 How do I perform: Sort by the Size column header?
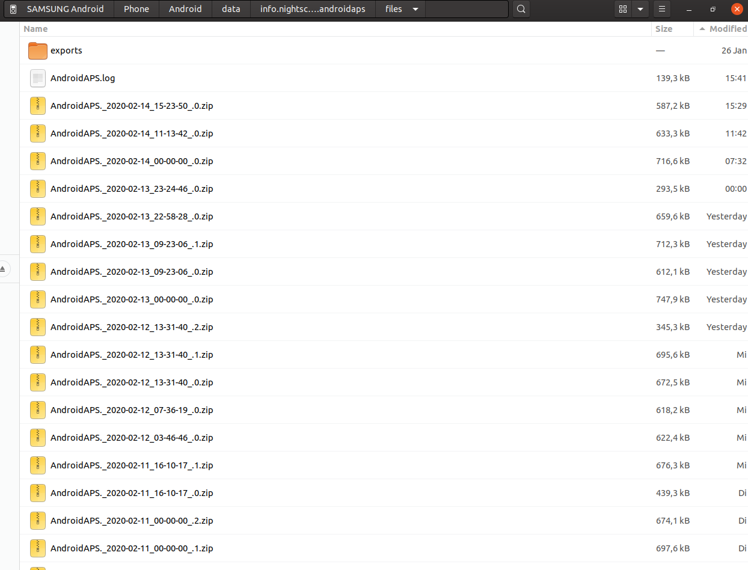[664, 29]
